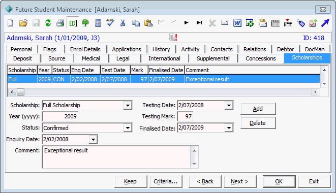Click the Criteria... button
This screenshot has height=193, width=336.
[x=166, y=181]
